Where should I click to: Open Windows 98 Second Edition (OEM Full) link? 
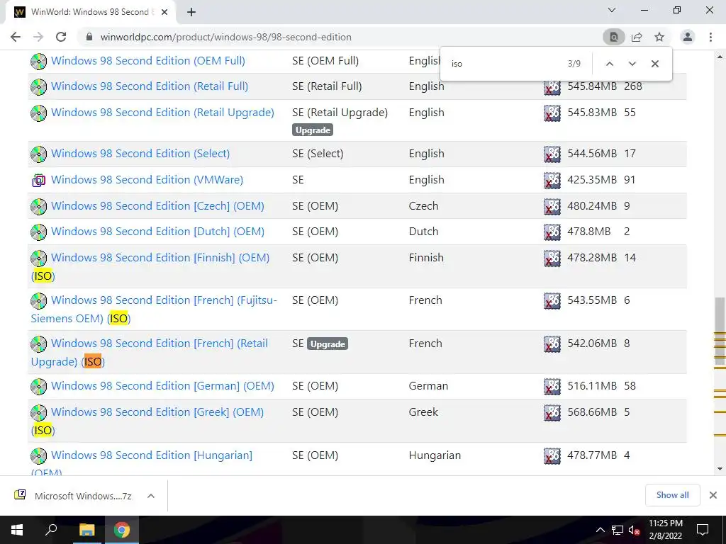(148, 61)
